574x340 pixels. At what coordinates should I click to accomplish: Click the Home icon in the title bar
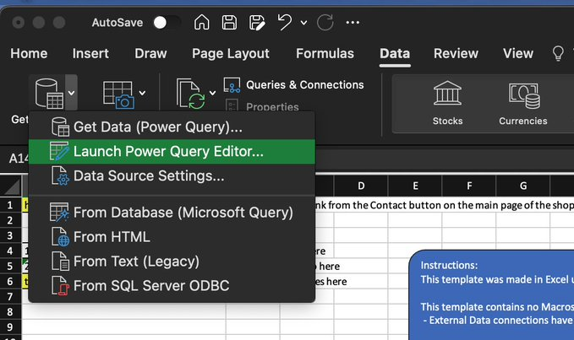click(202, 22)
